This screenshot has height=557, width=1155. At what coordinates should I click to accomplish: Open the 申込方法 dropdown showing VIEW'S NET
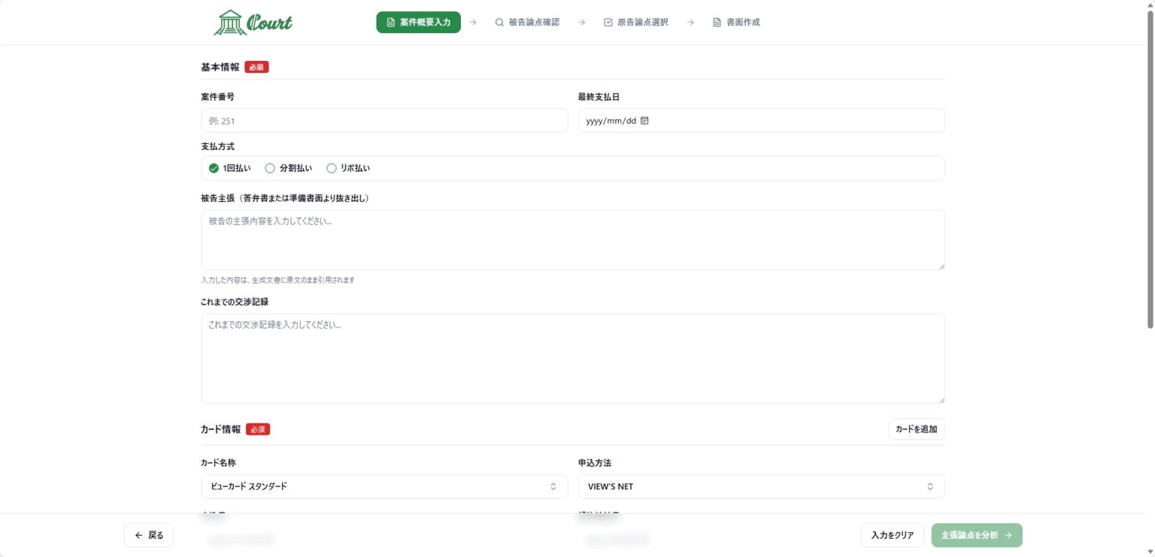pyautogui.click(x=762, y=486)
